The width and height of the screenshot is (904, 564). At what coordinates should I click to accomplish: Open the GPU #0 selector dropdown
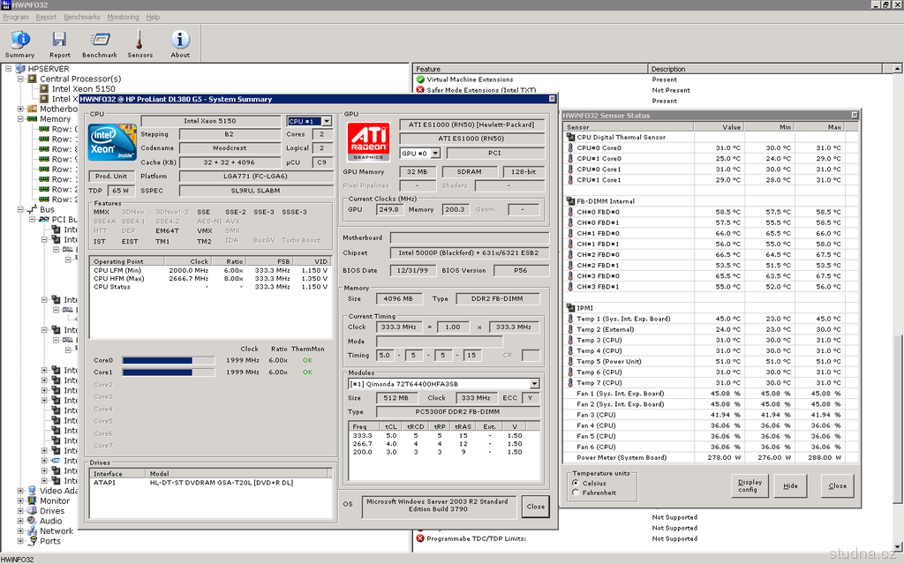[434, 154]
